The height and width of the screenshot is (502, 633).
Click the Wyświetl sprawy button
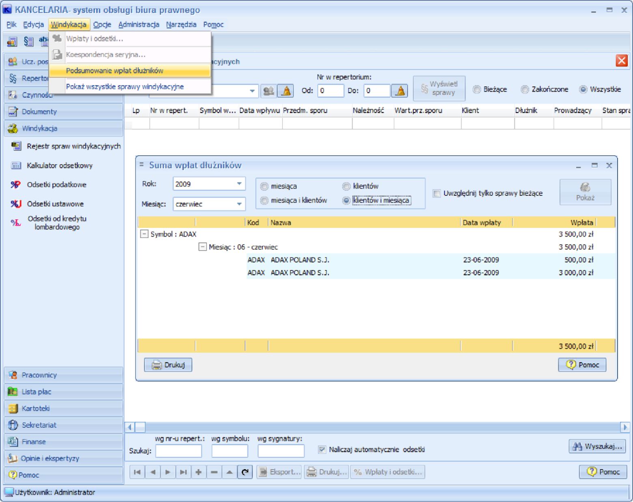(439, 88)
